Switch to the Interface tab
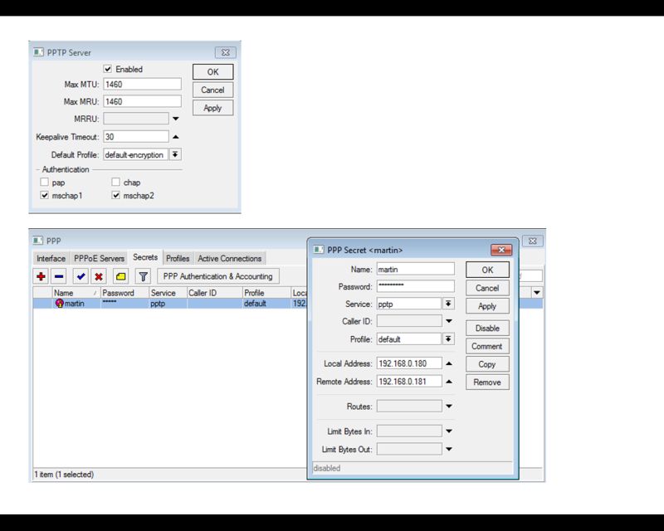 51,258
